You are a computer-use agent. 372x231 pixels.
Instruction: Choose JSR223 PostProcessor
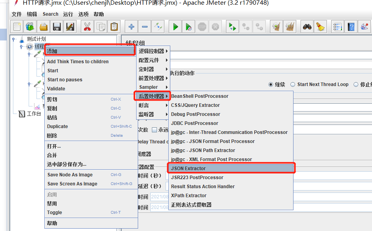[x=231, y=177]
